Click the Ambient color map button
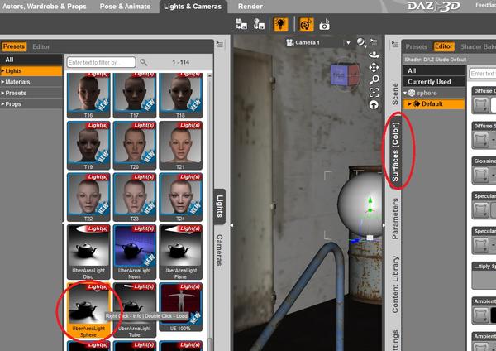Image resolution: width=496 pixels, height=351 pixels. pyautogui.click(x=480, y=315)
